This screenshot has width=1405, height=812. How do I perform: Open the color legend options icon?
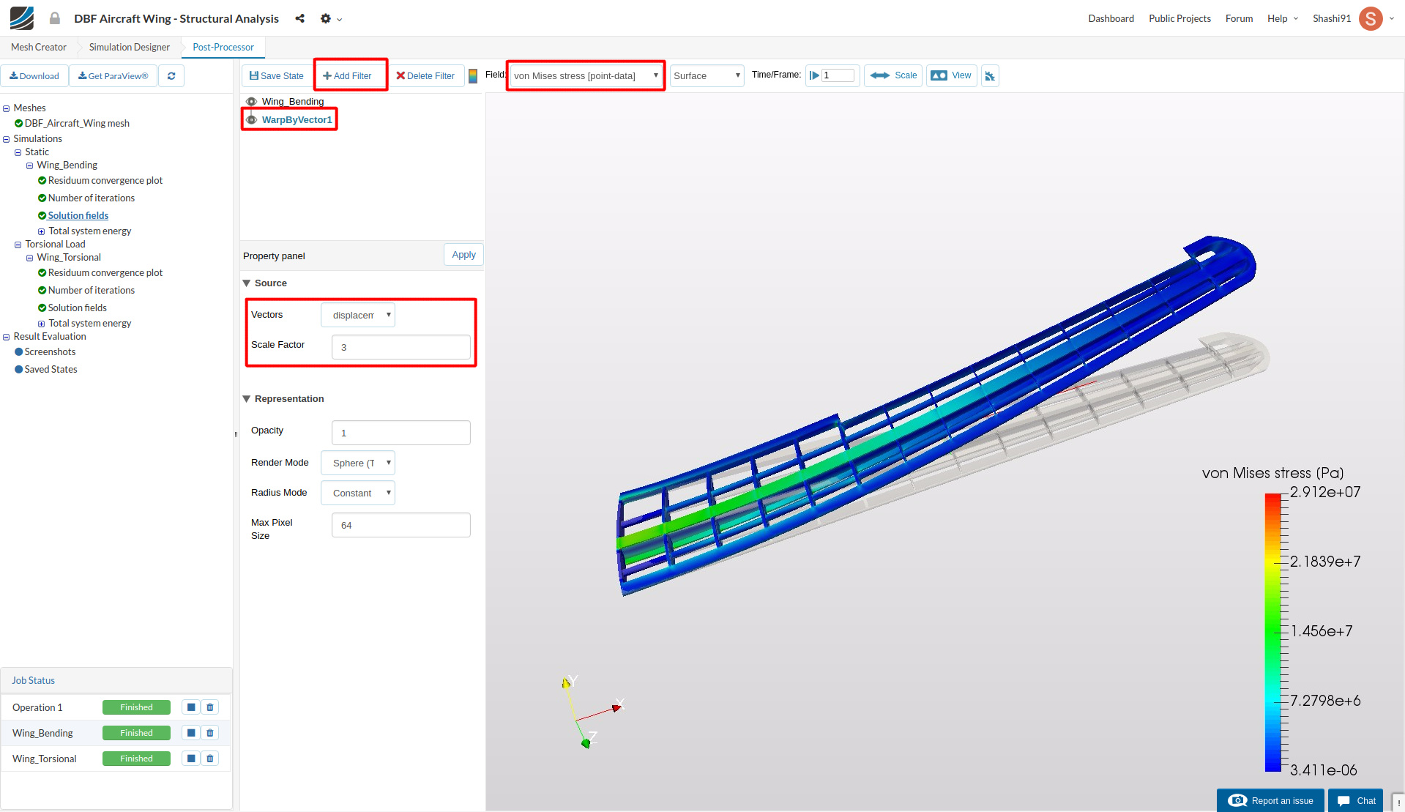(x=473, y=75)
